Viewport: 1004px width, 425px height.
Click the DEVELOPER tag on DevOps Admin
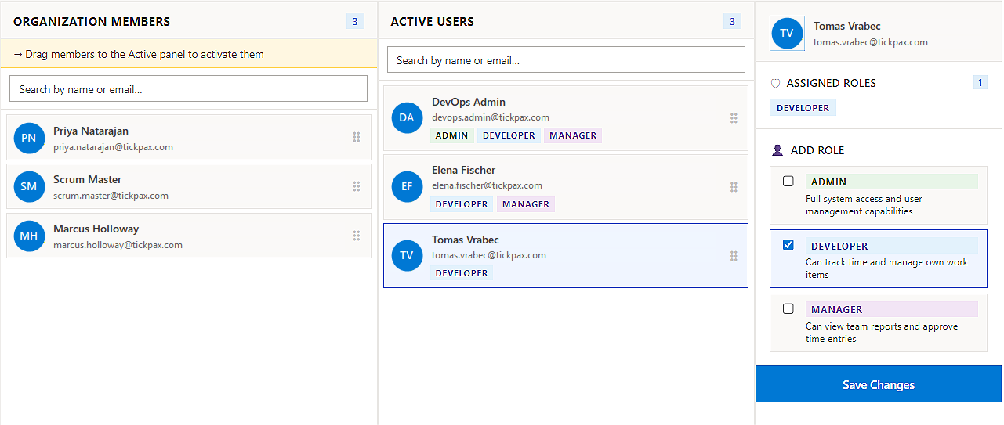click(509, 135)
